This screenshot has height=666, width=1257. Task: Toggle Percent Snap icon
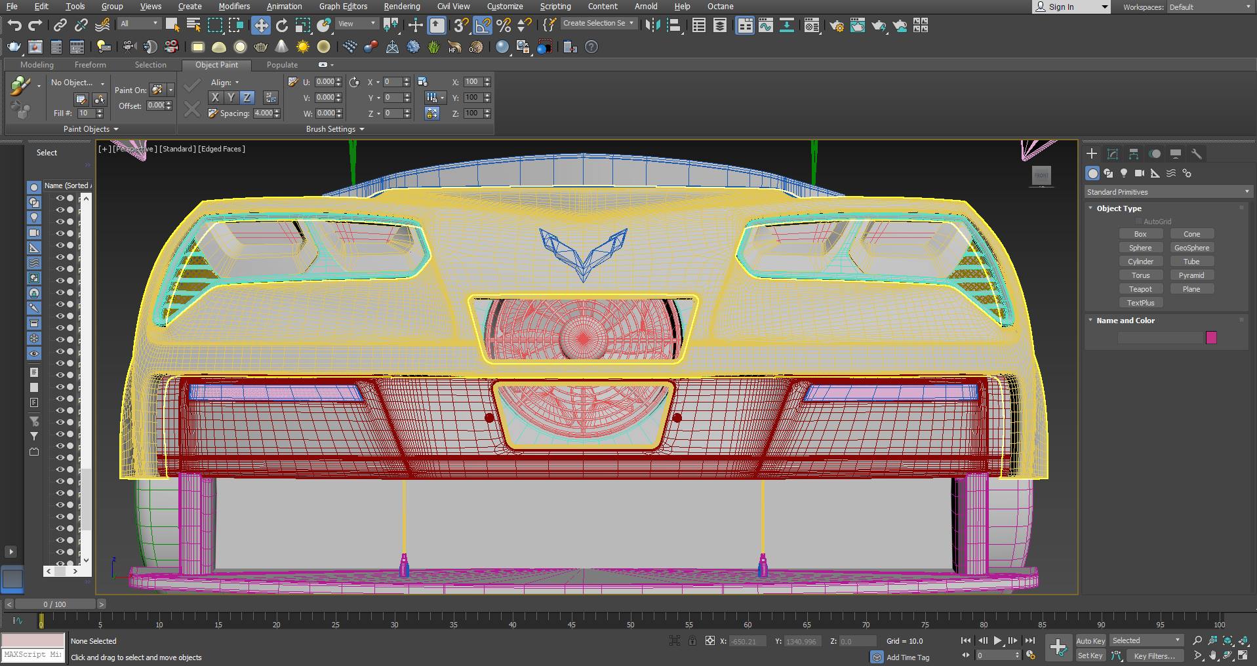tap(504, 26)
